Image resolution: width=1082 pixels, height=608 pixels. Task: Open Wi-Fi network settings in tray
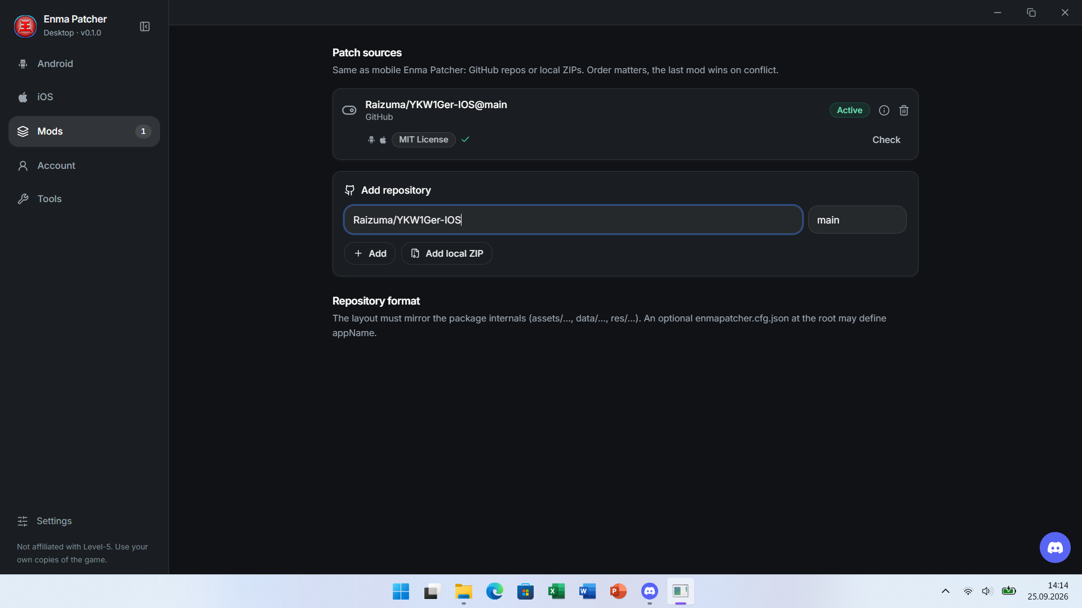[x=968, y=591]
